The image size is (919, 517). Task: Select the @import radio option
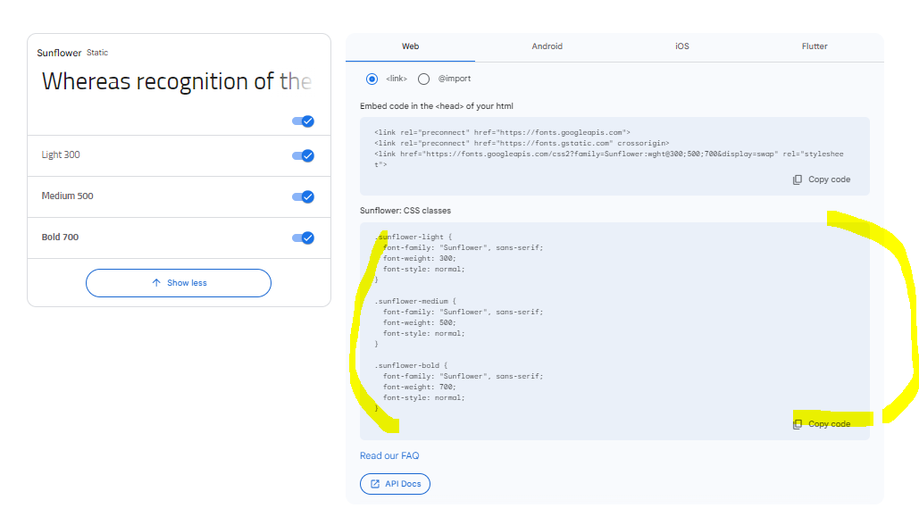point(423,79)
